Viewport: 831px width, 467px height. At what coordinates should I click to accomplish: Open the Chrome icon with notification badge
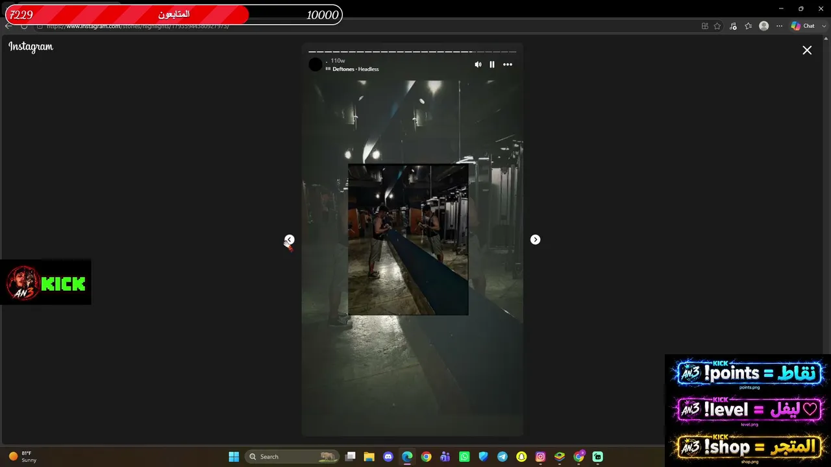pyautogui.click(x=578, y=457)
